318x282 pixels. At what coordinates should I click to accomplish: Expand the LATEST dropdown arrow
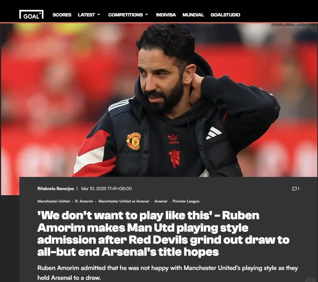tap(99, 15)
